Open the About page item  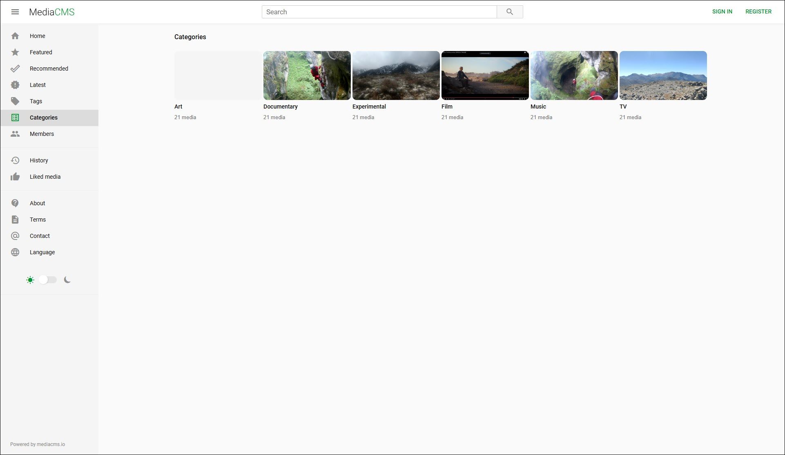[37, 203]
